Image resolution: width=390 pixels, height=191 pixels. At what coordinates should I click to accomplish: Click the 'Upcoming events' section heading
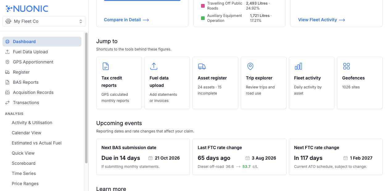pyautogui.click(x=119, y=123)
